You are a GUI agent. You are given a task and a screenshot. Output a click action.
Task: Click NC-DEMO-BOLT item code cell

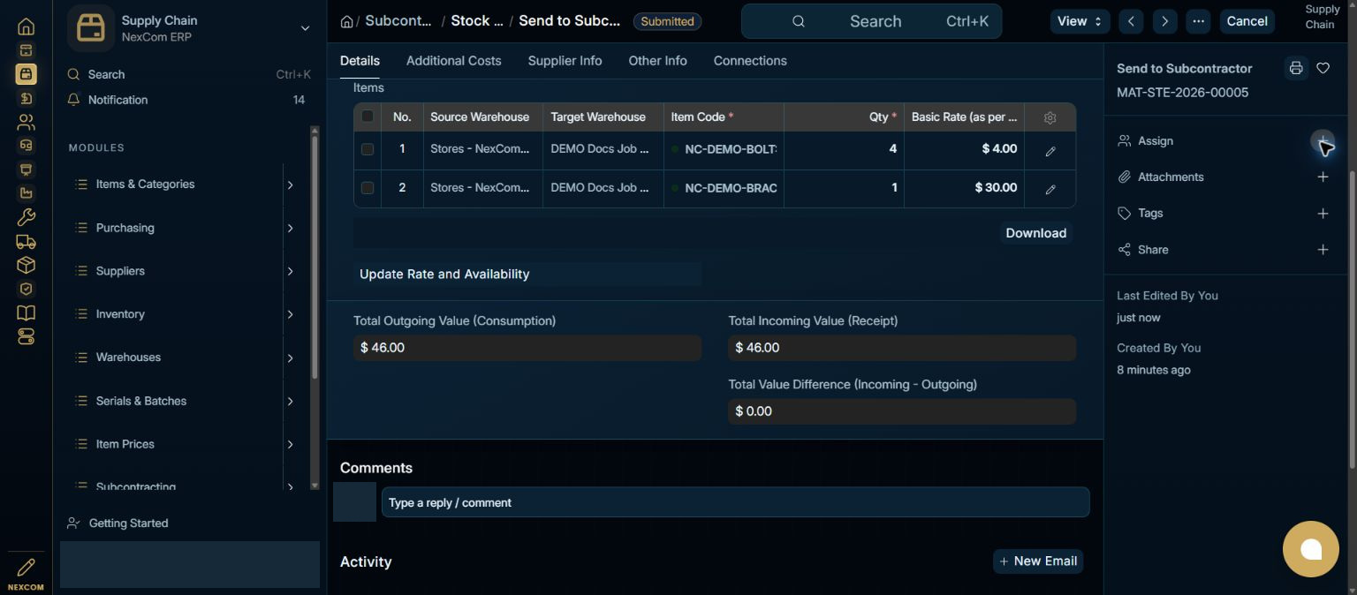click(724, 149)
